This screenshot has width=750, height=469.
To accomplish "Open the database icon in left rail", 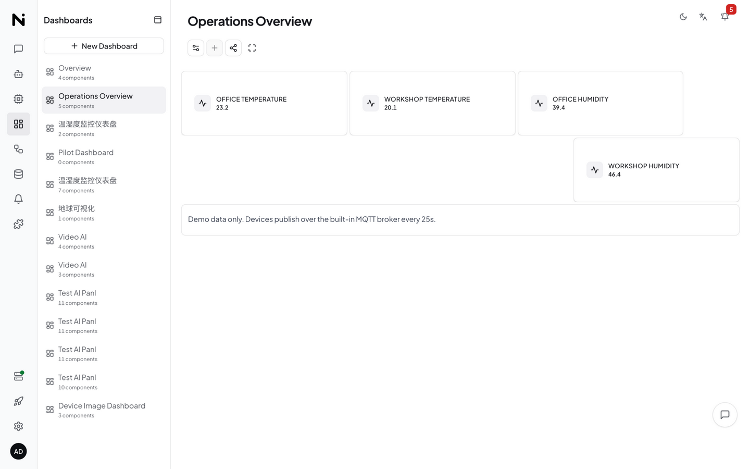I will [18, 174].
